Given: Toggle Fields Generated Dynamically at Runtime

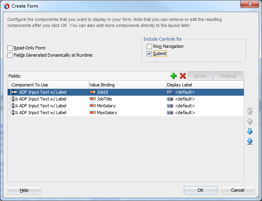Looking at the screenshot, I should [10, 55].
